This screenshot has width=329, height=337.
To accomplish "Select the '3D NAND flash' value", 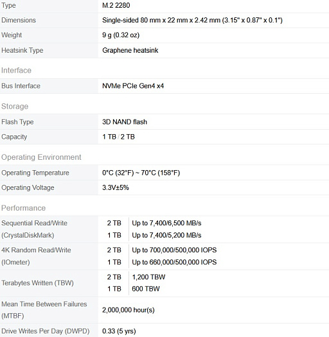I will click(125, 122).
